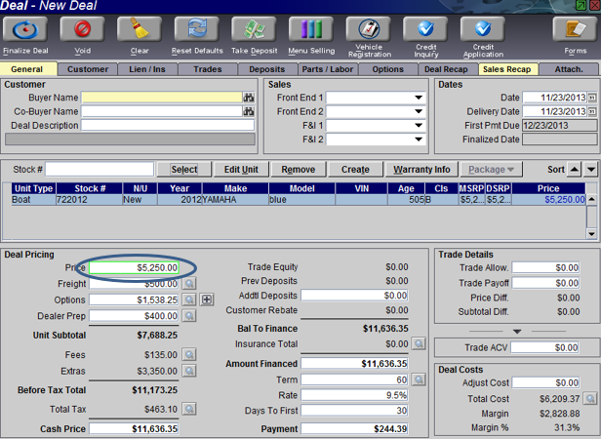
Task: Click the Buyer Name input field
Action: tap(162, 98)
